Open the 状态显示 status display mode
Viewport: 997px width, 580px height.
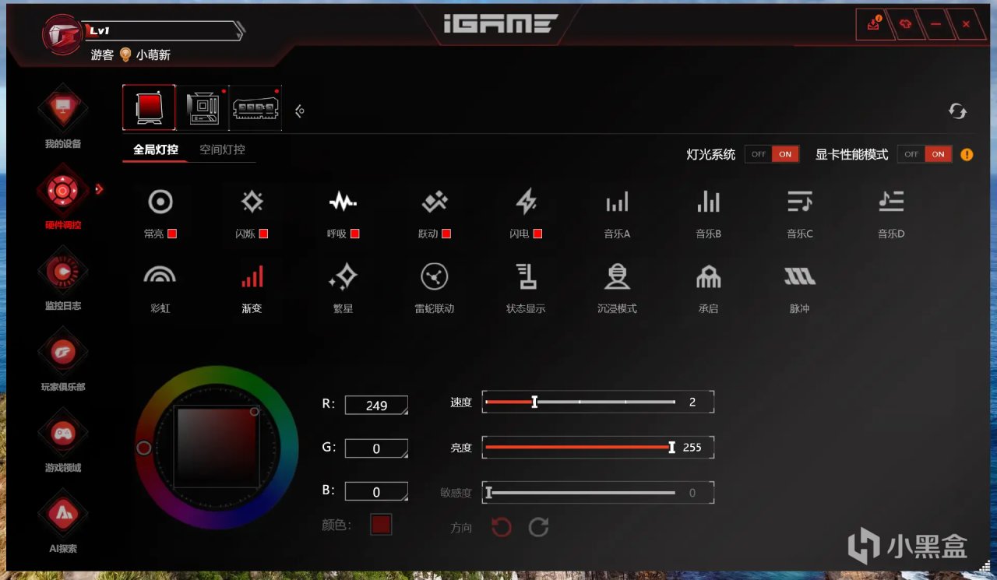click(x=526, y=277)
